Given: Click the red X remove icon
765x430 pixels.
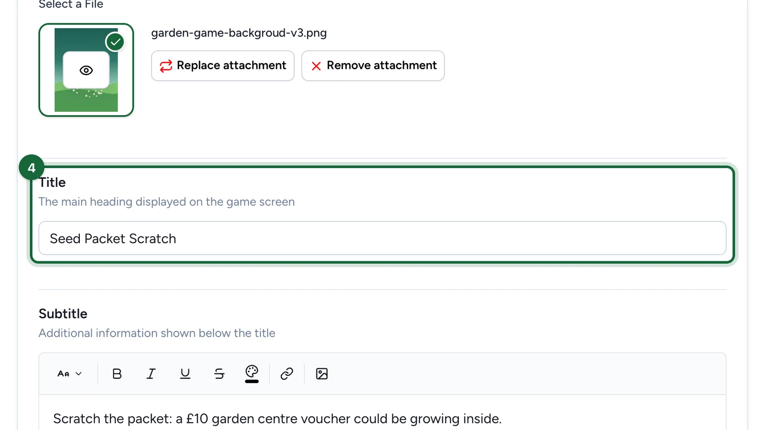Looking at the screenshot, I should click(x=316, y=66).
